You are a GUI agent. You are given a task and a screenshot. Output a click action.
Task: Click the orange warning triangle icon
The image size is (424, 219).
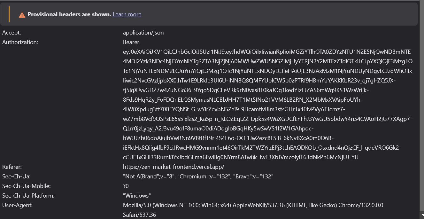tap(22, 15)
